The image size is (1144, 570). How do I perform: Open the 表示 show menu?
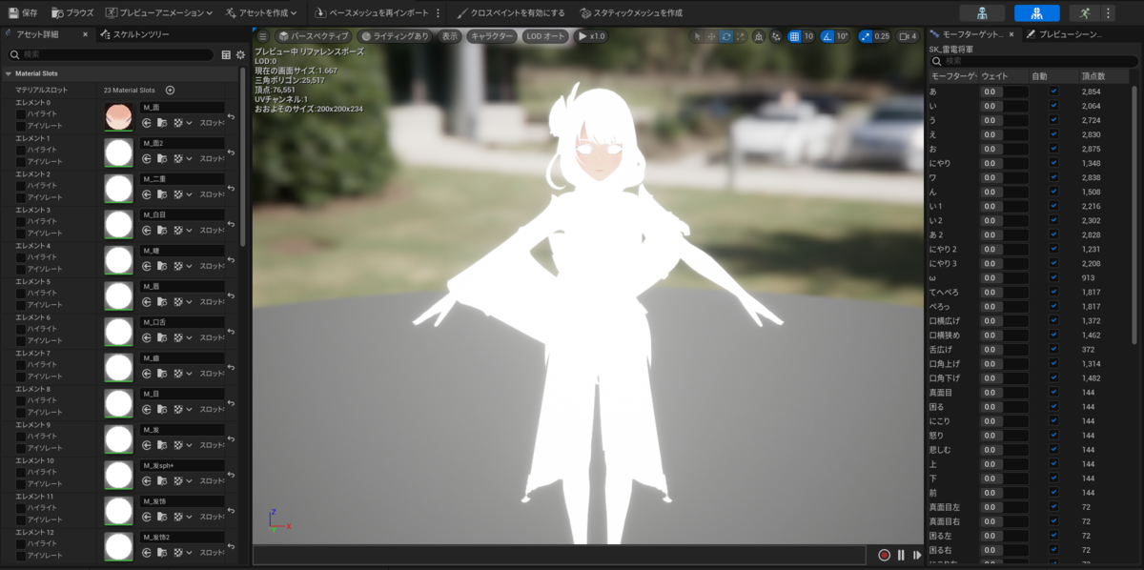(x=450, y=36)
